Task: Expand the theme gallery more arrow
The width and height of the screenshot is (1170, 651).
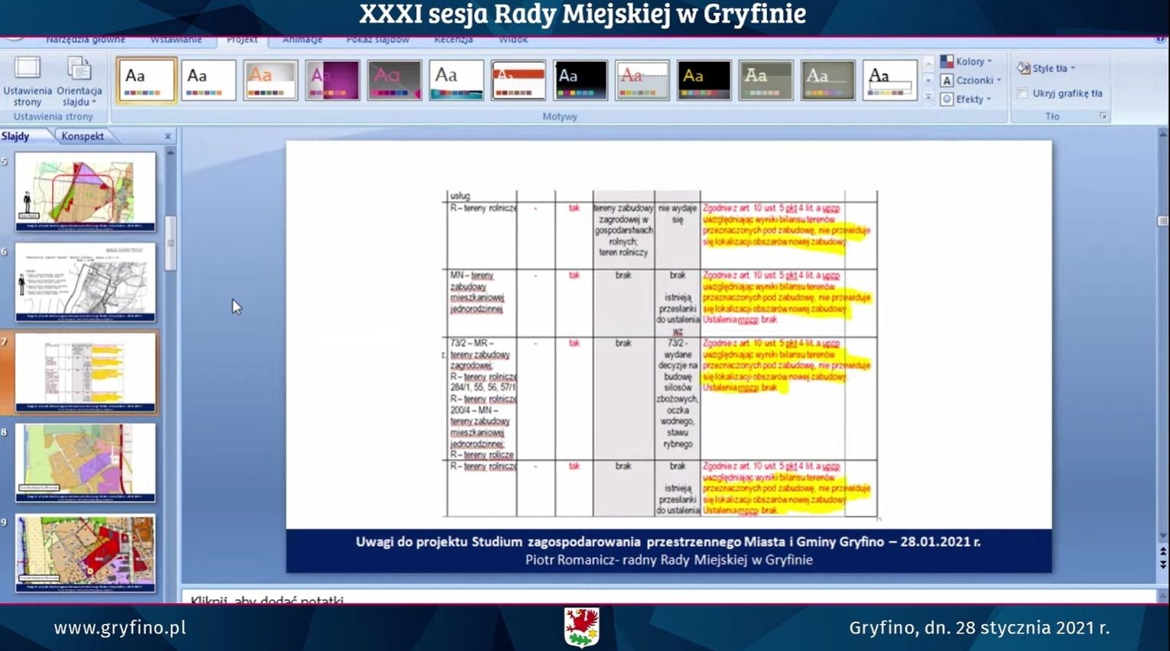Action: [x=928, y=98]
